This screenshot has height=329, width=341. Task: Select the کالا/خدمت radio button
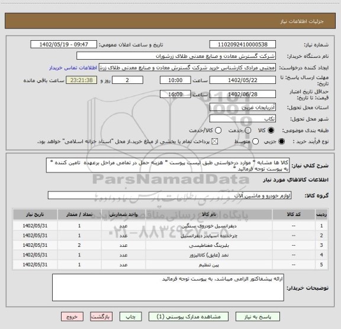[x=218, y=130]
